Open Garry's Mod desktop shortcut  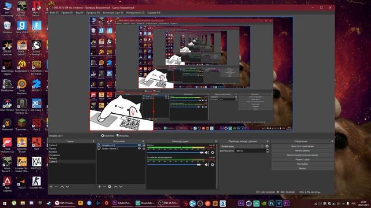pos(22,27)
